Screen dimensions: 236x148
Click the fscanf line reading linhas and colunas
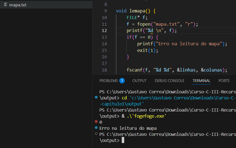[177, 70]
